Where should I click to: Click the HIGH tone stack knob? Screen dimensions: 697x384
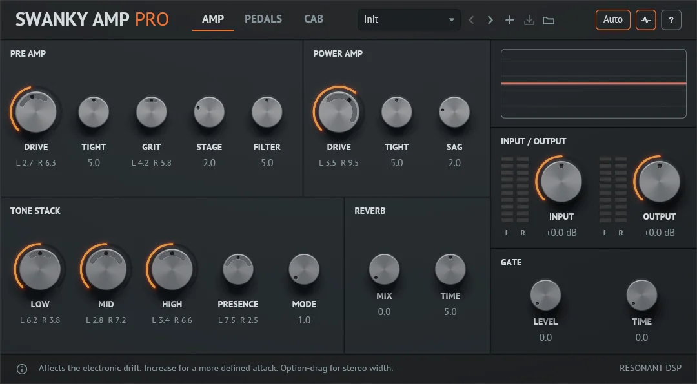pos(172,269)
